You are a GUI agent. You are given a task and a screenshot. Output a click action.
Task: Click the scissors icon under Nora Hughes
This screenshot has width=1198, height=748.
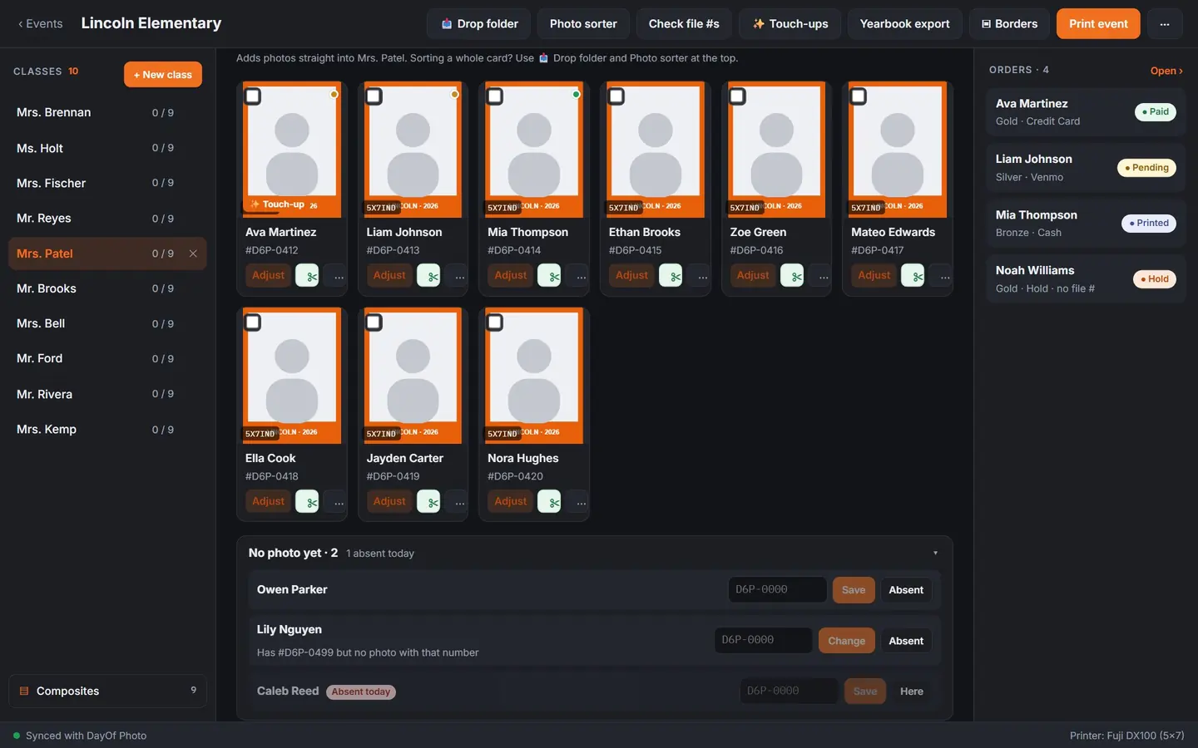[549, 502]
